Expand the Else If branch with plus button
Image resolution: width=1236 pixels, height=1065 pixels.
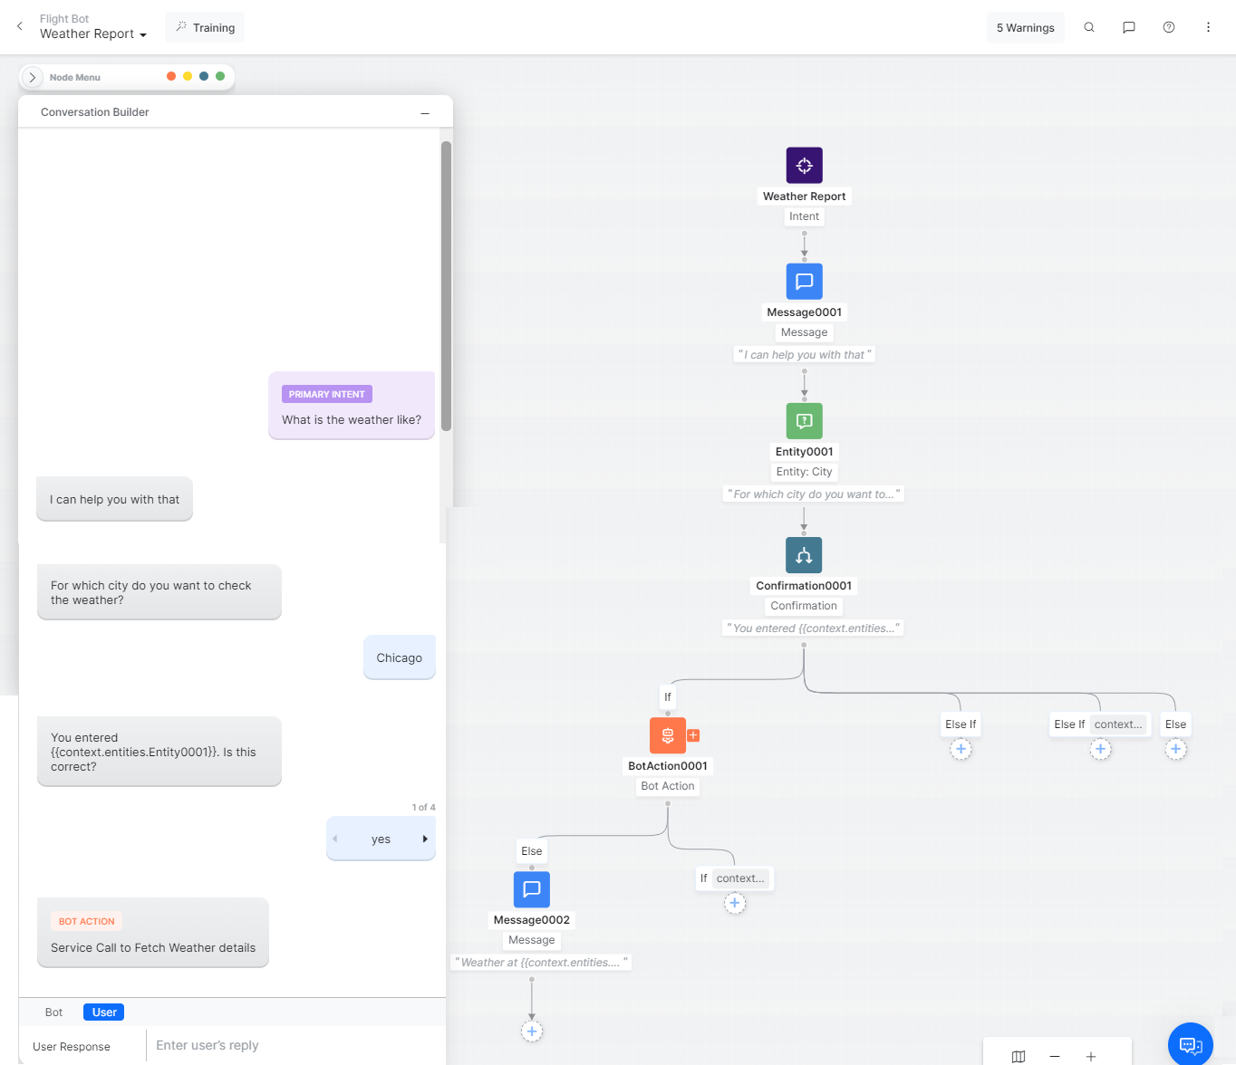click(x=961, y=749)
